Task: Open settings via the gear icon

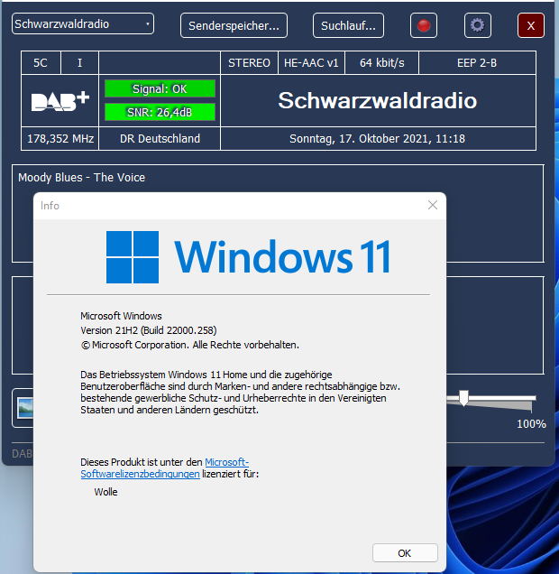Action: 477,25
